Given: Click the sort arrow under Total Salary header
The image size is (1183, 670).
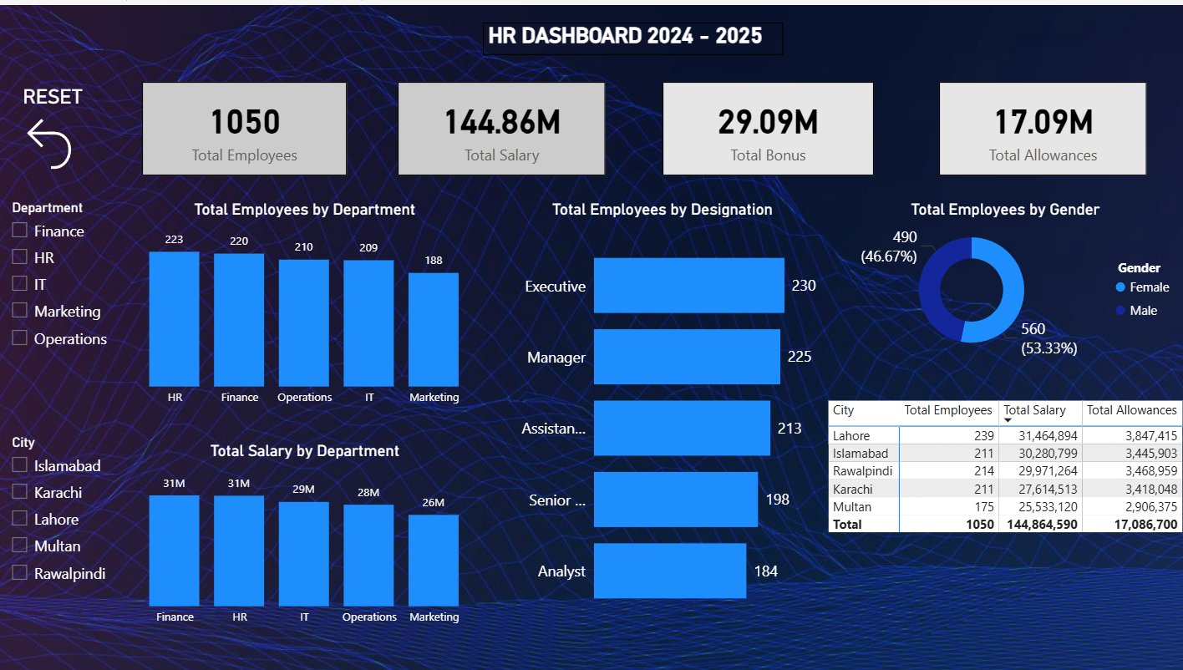Looking at the screenshot, I should [x=1008, y=420].
